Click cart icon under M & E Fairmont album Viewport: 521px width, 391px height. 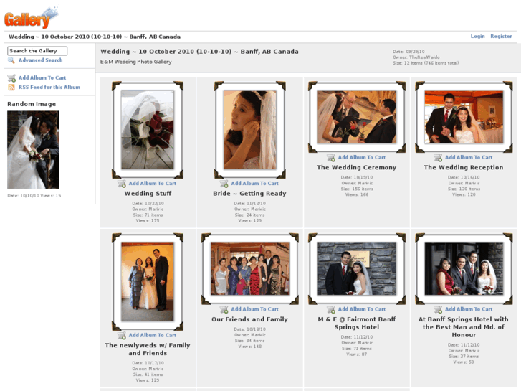pyautogui.click(x=331, y=309)
